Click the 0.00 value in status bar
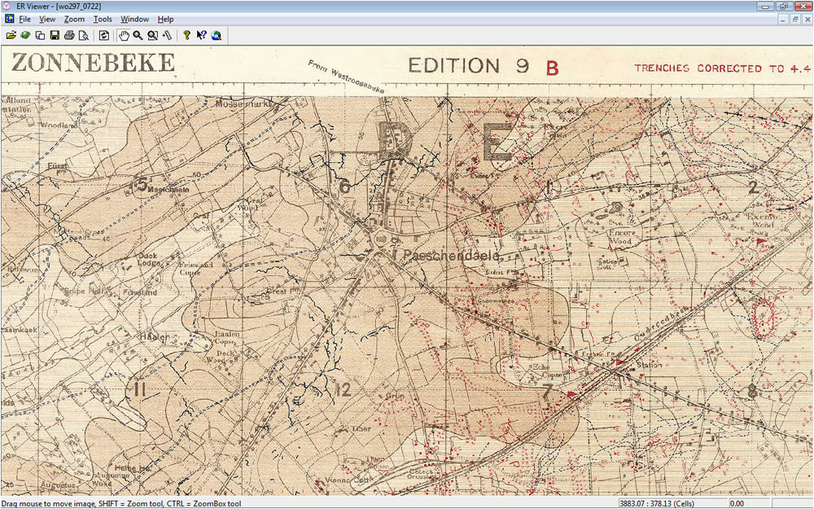The height and width of the screenshot is (509, 814). [x=737, y=503]
